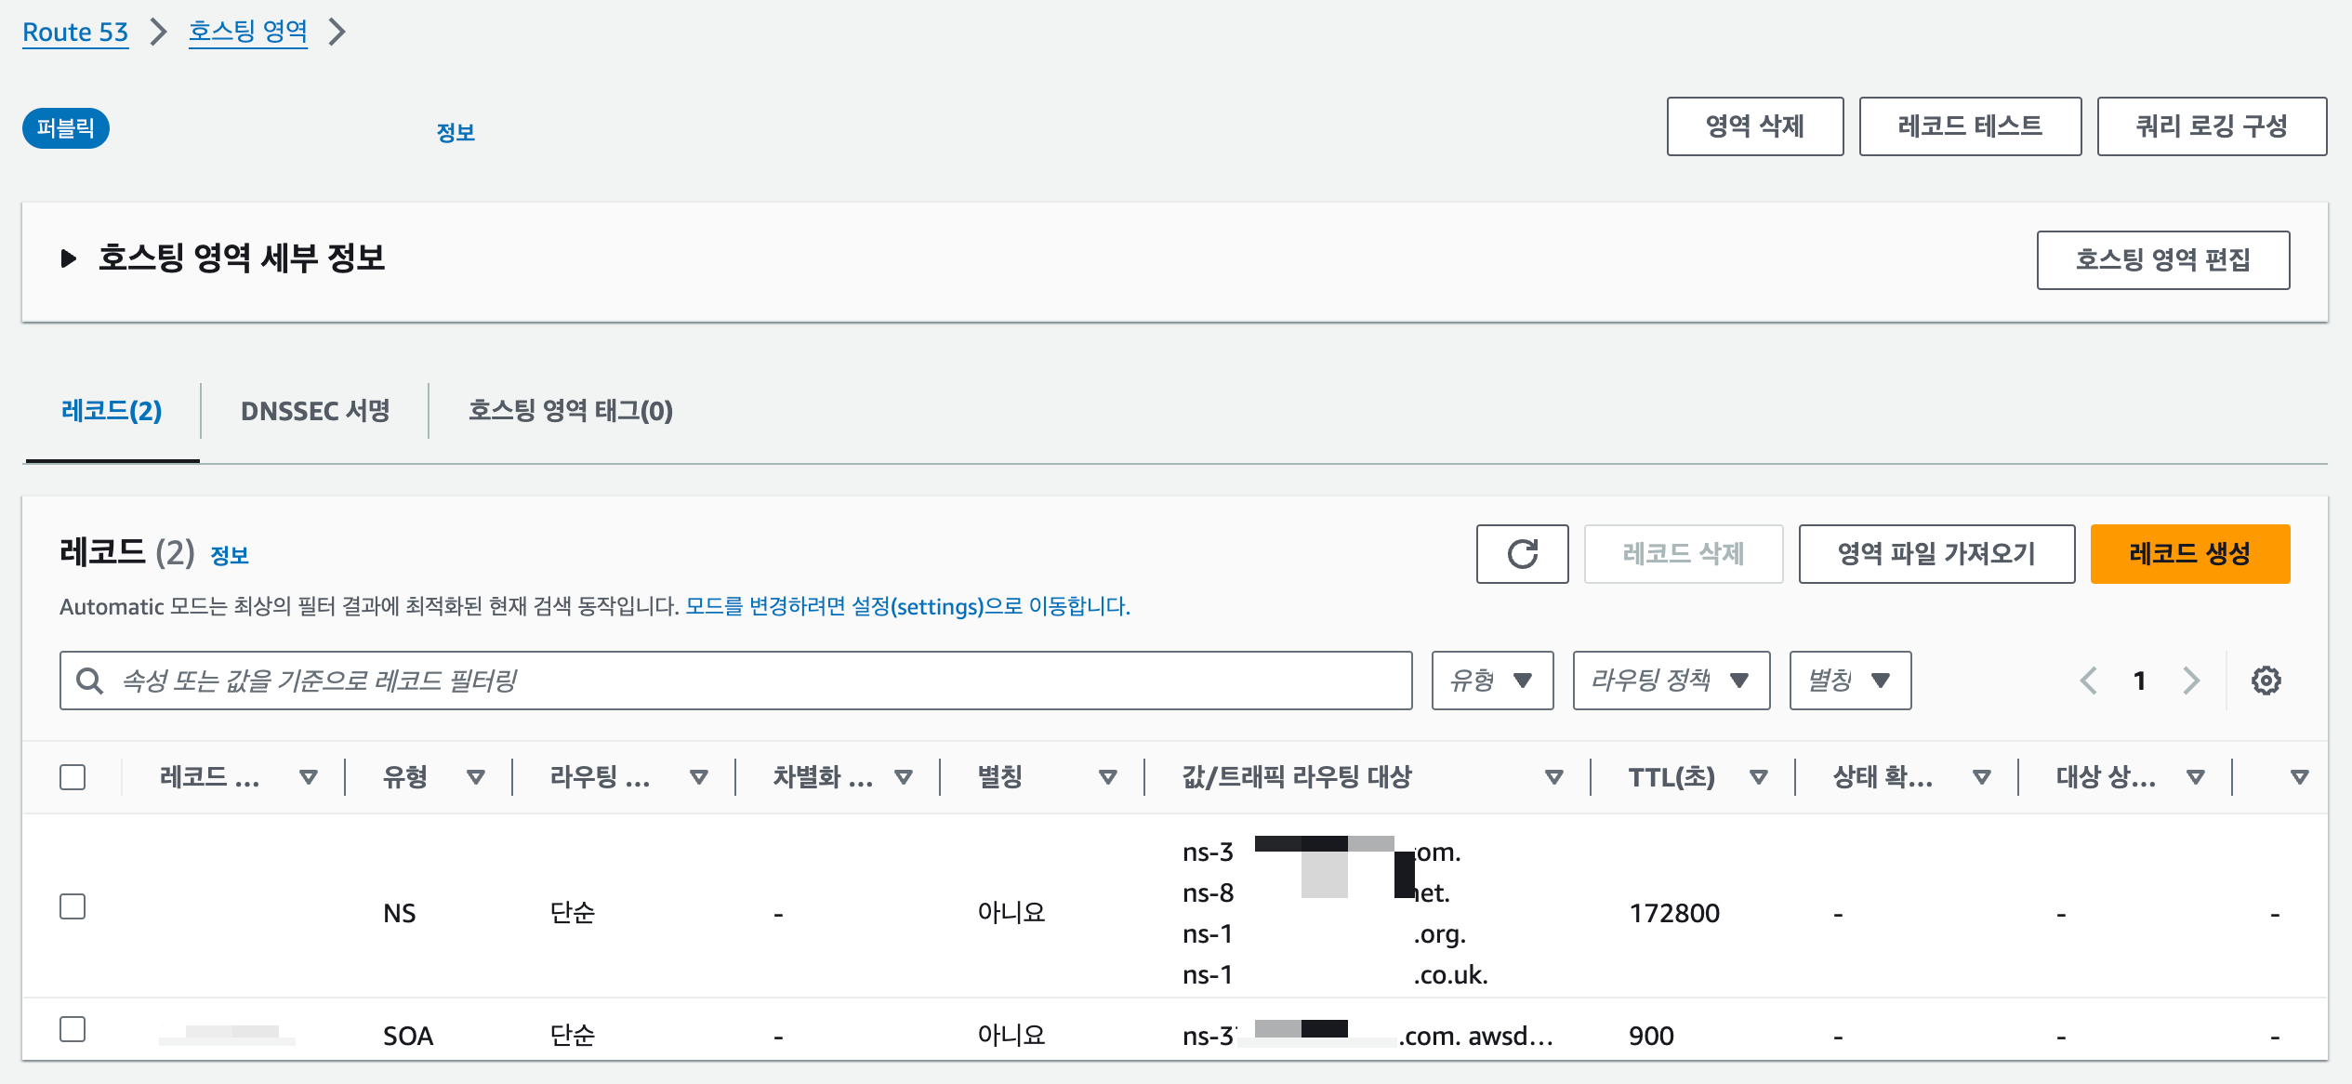Viewport: 2352px width, 1084px height.
Task: Select the SOA record checkbox
Action: pos(73,1029)
